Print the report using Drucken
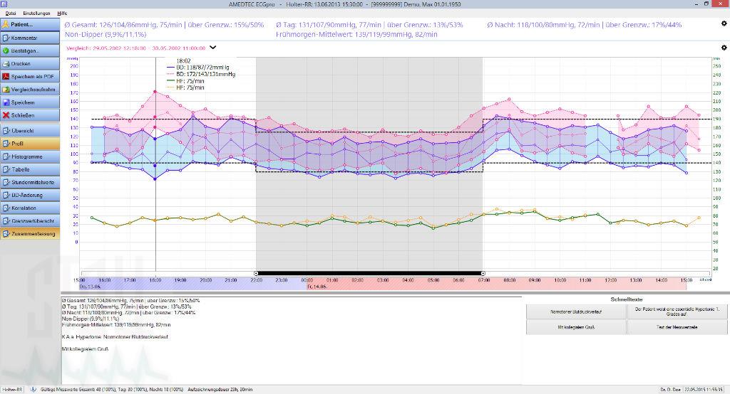This screenshot has width=730, height=394. point(31,63)
